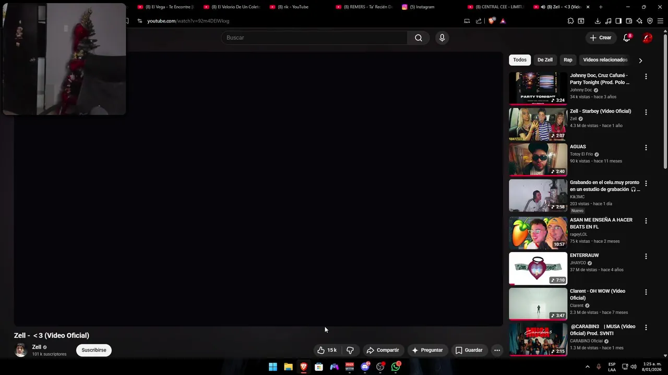This screenshot has height=375, width=668.
Task: Switch to rik - YouTube tab
Action: coord(298,7)
